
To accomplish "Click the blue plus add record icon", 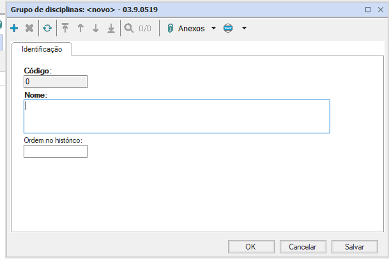I will point(15,29).
